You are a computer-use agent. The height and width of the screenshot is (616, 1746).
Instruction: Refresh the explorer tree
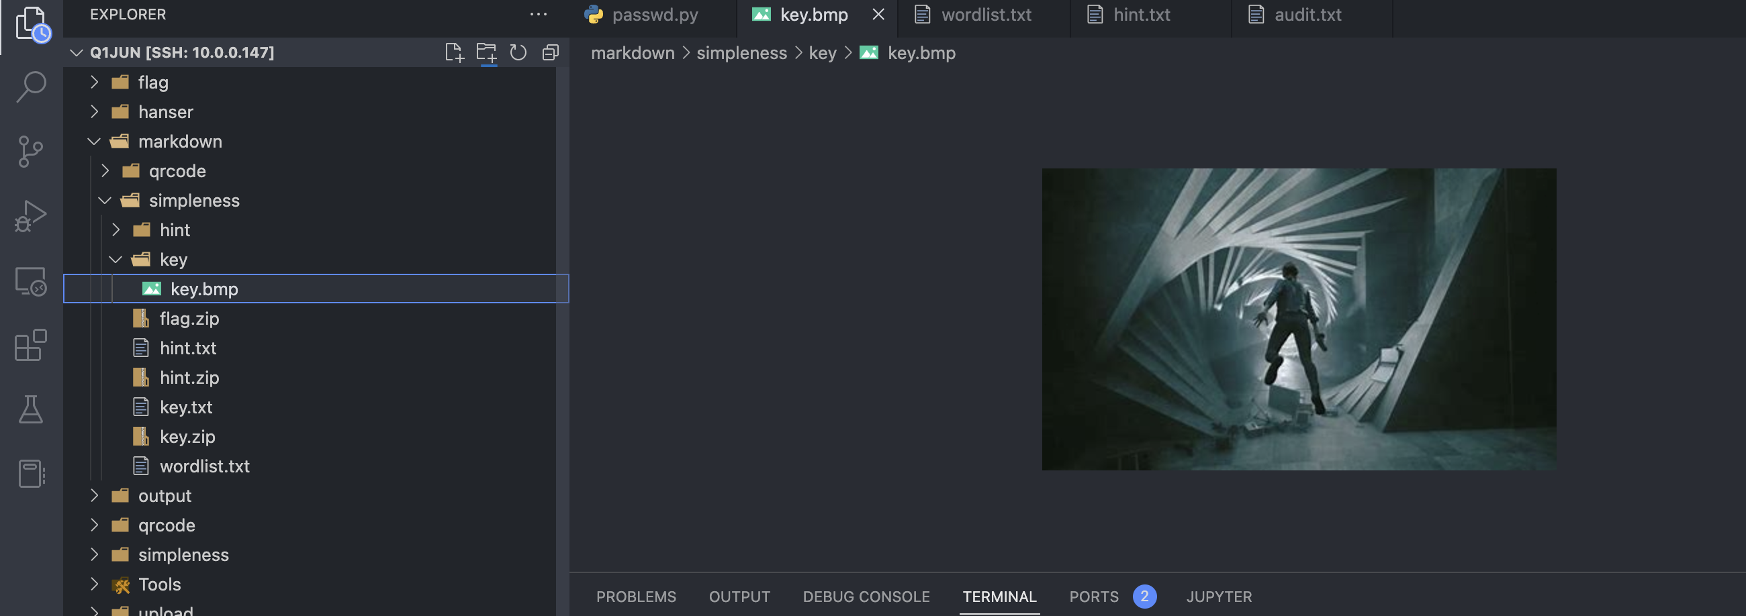pos(518,53)
